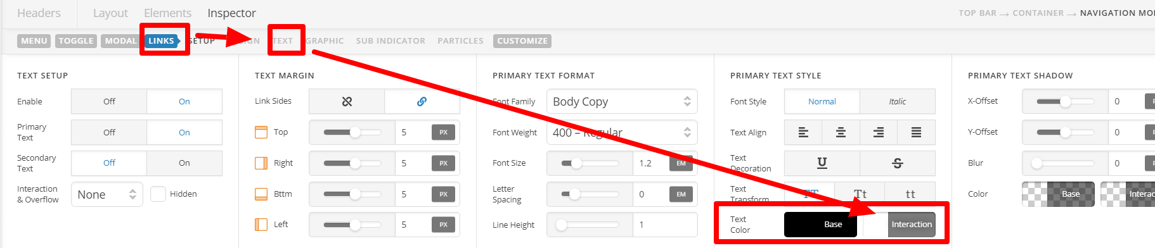Image resolution: width=1155 pixels, height=248 pixels.
Task: Open the Graphic sub-tab
Action: tap(325, 41)
